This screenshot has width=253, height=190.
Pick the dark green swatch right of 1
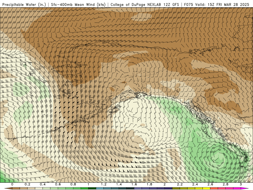click(92, 188)
